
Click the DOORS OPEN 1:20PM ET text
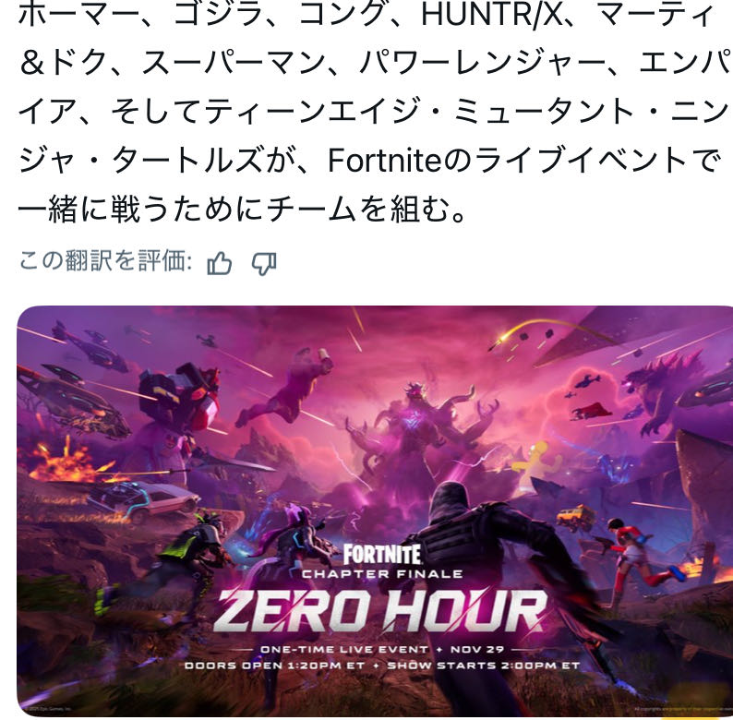click(275, 665)
